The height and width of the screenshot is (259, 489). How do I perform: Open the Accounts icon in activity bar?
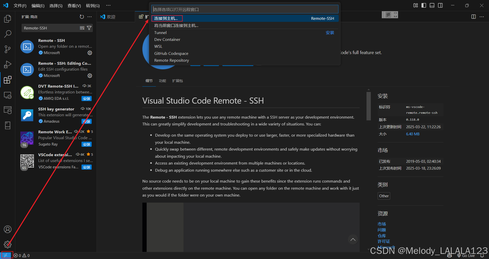point(8,229)
